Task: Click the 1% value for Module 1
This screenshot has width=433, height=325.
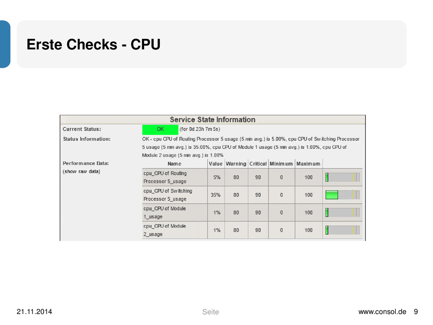Action: [217, 212]
